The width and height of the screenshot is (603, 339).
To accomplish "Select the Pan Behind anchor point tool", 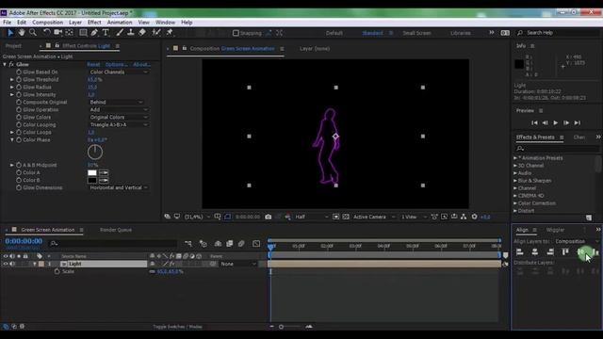I will point(69,33).
